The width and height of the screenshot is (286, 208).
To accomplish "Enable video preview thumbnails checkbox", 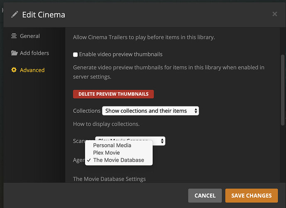I will point(76,54).
